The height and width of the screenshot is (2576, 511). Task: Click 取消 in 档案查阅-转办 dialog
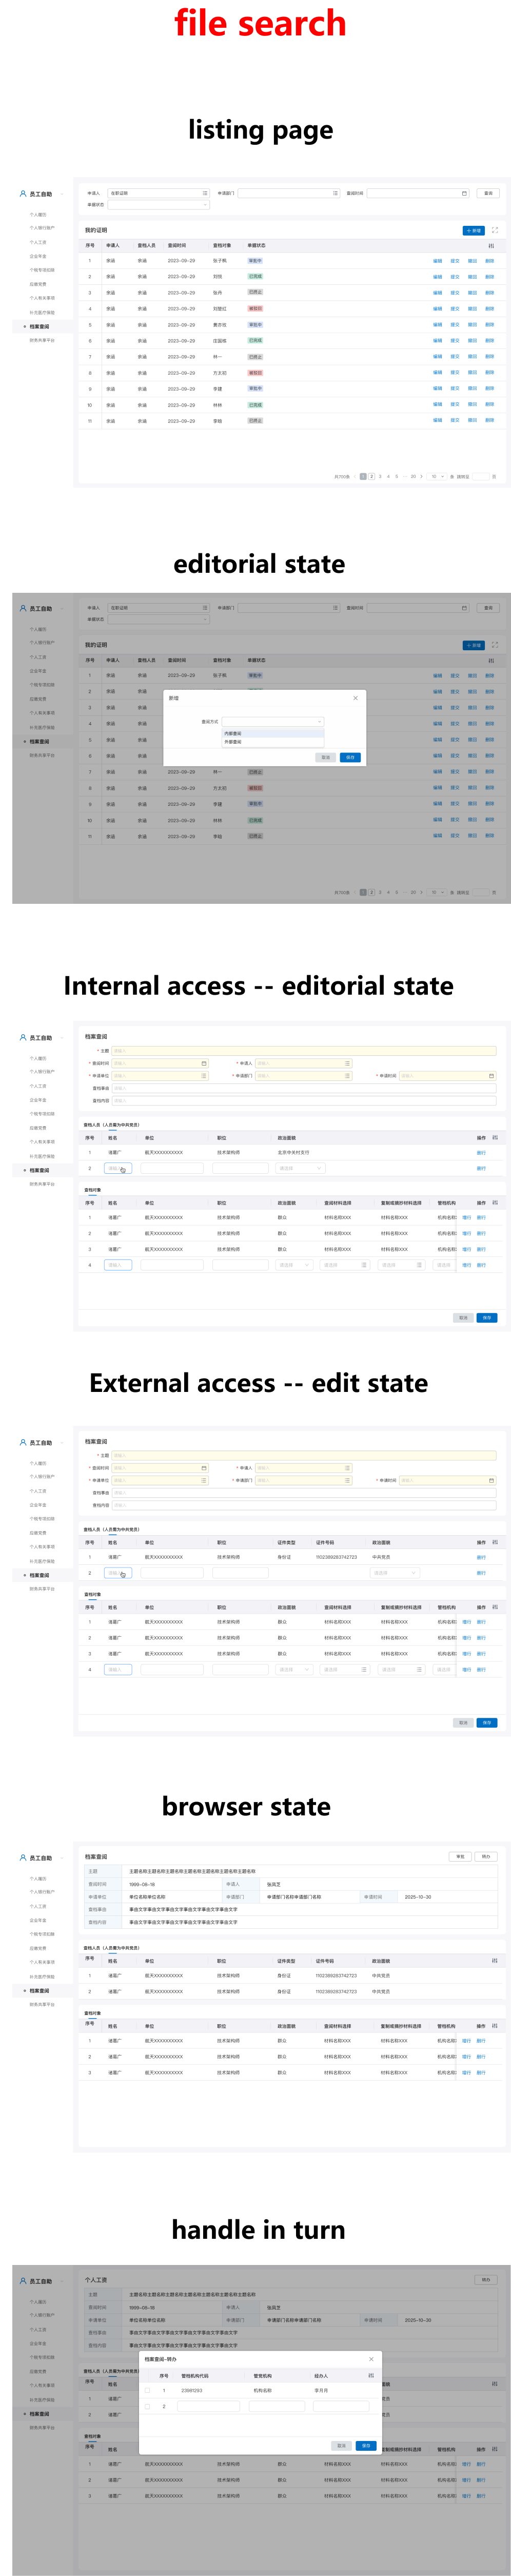(341, 2445)
